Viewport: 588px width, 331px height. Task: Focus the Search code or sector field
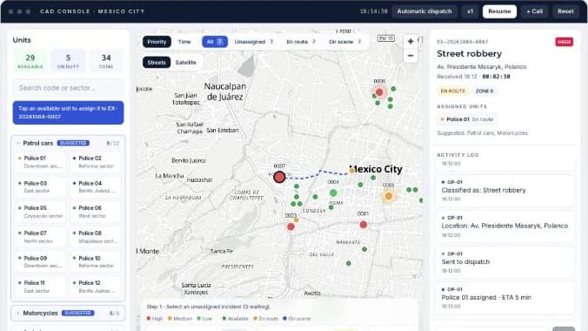[68, 88]
